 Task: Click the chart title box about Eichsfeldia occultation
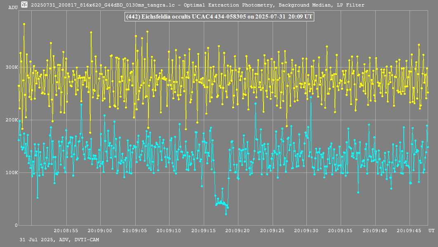(219, 17)
